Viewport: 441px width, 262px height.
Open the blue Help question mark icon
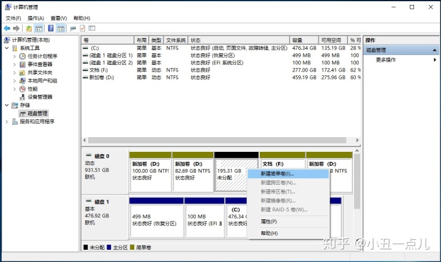pos(51,28)
